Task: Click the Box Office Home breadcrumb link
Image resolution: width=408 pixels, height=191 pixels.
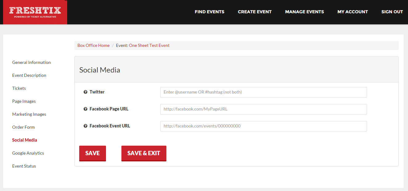Action: pyautogui.click(x=93, y=45)
